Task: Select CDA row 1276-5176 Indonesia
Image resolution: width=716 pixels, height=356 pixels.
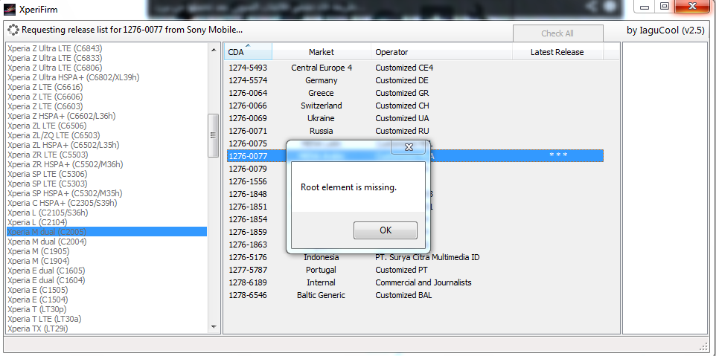Action: [415, 257]
